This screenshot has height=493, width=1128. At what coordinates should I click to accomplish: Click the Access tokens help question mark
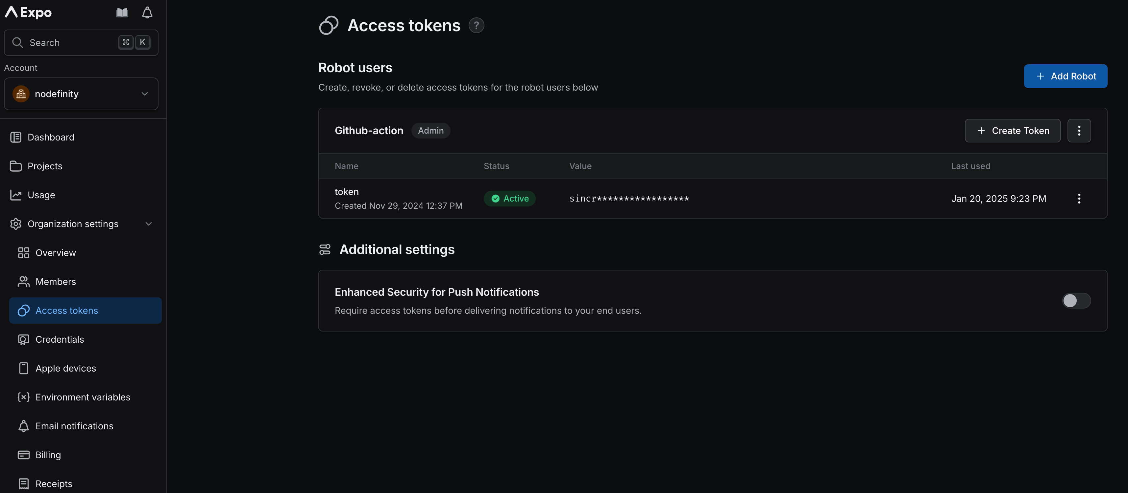[476, 25]
